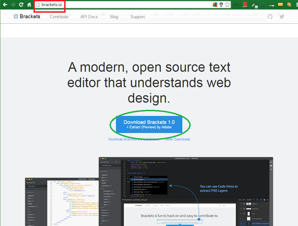This screenshot has width=298, height=226.
Task: Click the recycle-arrows extension icon
Action: pyautogui.click(x=262, y=4)
